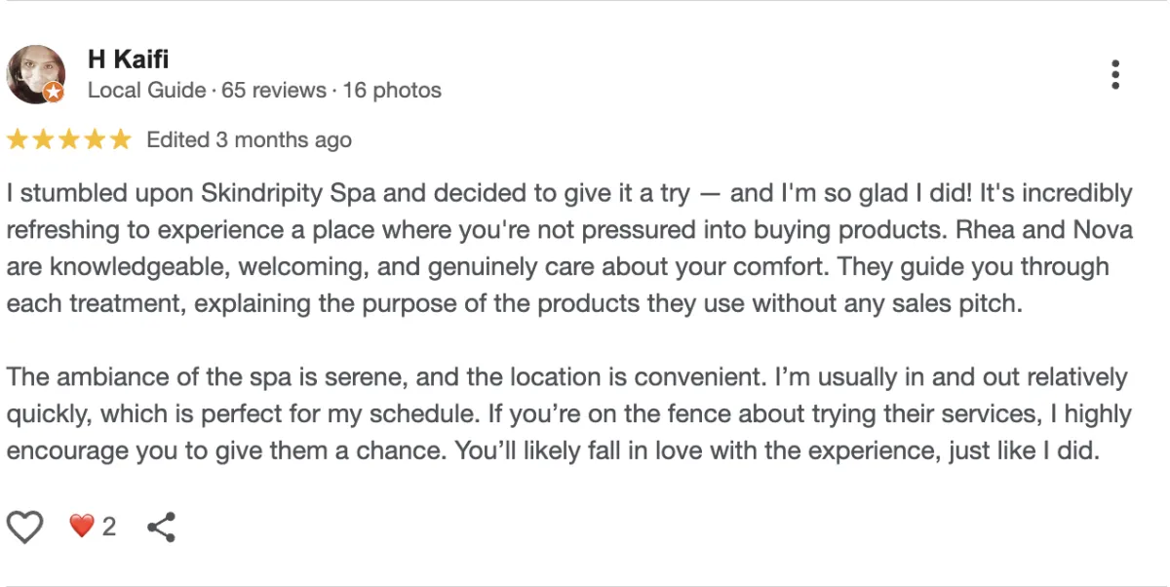Click the fourth rating star
1170x587 pixels.
pyautogui.click(x=94, y=139)
